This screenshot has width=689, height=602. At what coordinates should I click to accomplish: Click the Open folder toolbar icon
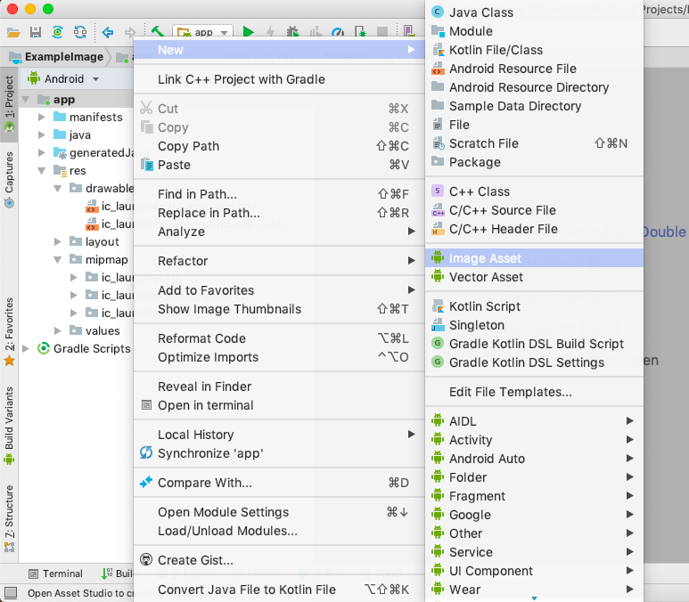point(13,32)
